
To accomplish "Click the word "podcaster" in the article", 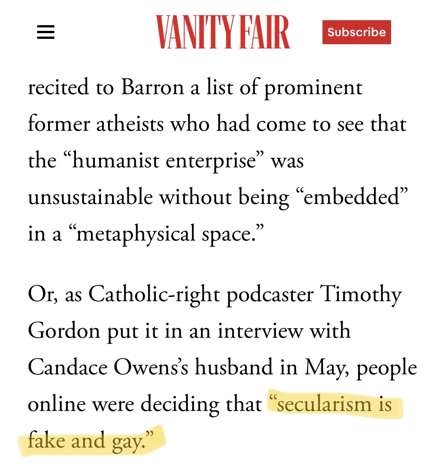I will tap(270, 295).
